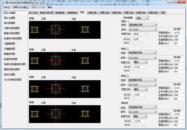187x130 pixels.
Task: Switch to the 附属设施3 tab
Action: (117, 13)
